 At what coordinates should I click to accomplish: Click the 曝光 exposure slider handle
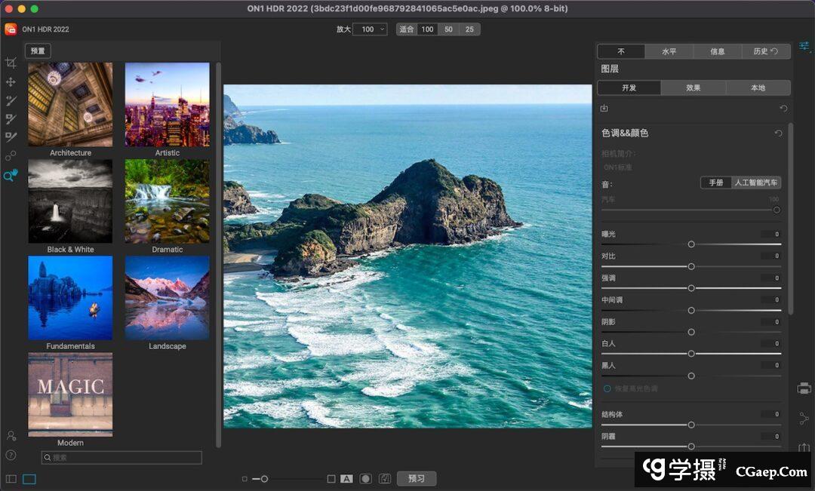691,244
